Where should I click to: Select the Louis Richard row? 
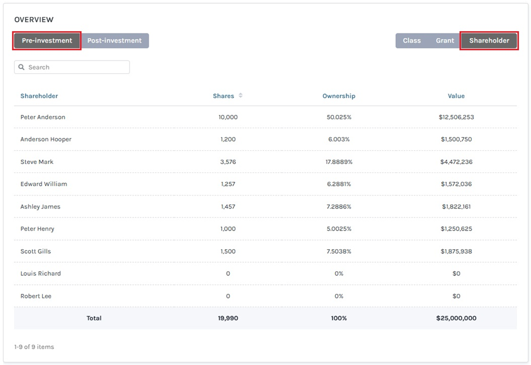[266, 273]
